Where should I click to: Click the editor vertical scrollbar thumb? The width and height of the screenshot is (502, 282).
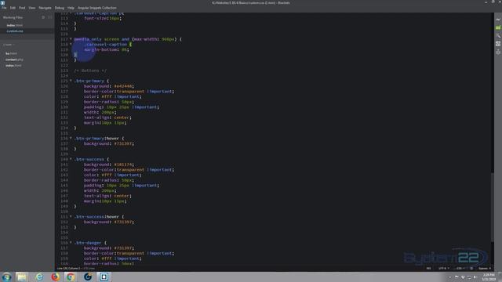pos(492,207)
